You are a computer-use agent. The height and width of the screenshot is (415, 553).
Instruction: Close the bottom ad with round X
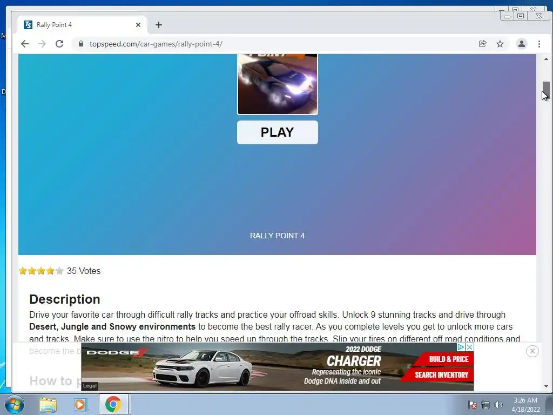(532, 351)
